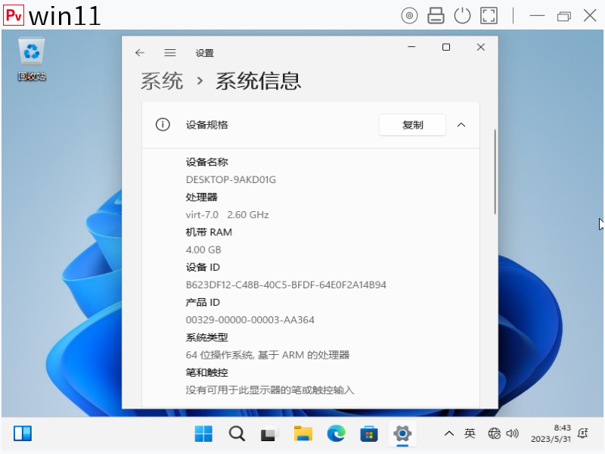Copy device specs with the 复制 button

(x=412, y=125)
